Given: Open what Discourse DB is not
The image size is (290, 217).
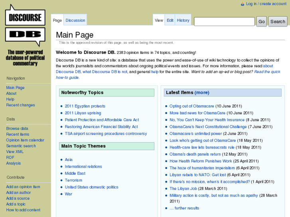Looking at the screenshot, I should 105,72.
